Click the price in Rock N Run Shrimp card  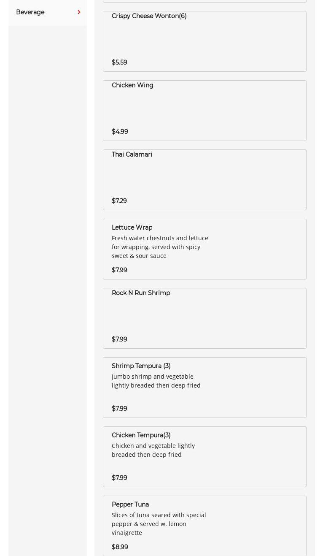point(119,339)
